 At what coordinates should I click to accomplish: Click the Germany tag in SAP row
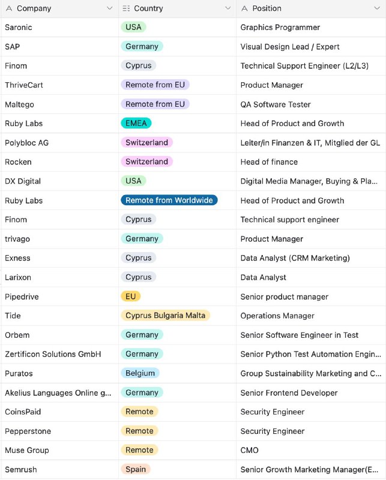[x=142, y=46]
